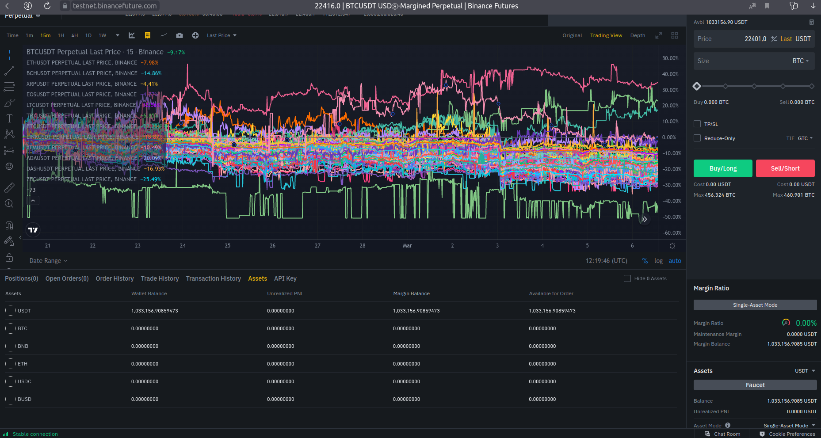Select the crosshair cursor tool
This screenshot has height=438, width=821.
click(x=9, y=55)
